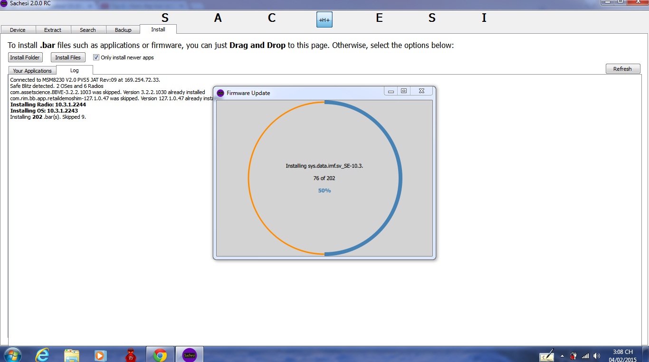Viewport: 649px width, 362px height.
Task: Open Windows Media Player from taskbar
Action: pyautogui.click(x=100, y=354)
